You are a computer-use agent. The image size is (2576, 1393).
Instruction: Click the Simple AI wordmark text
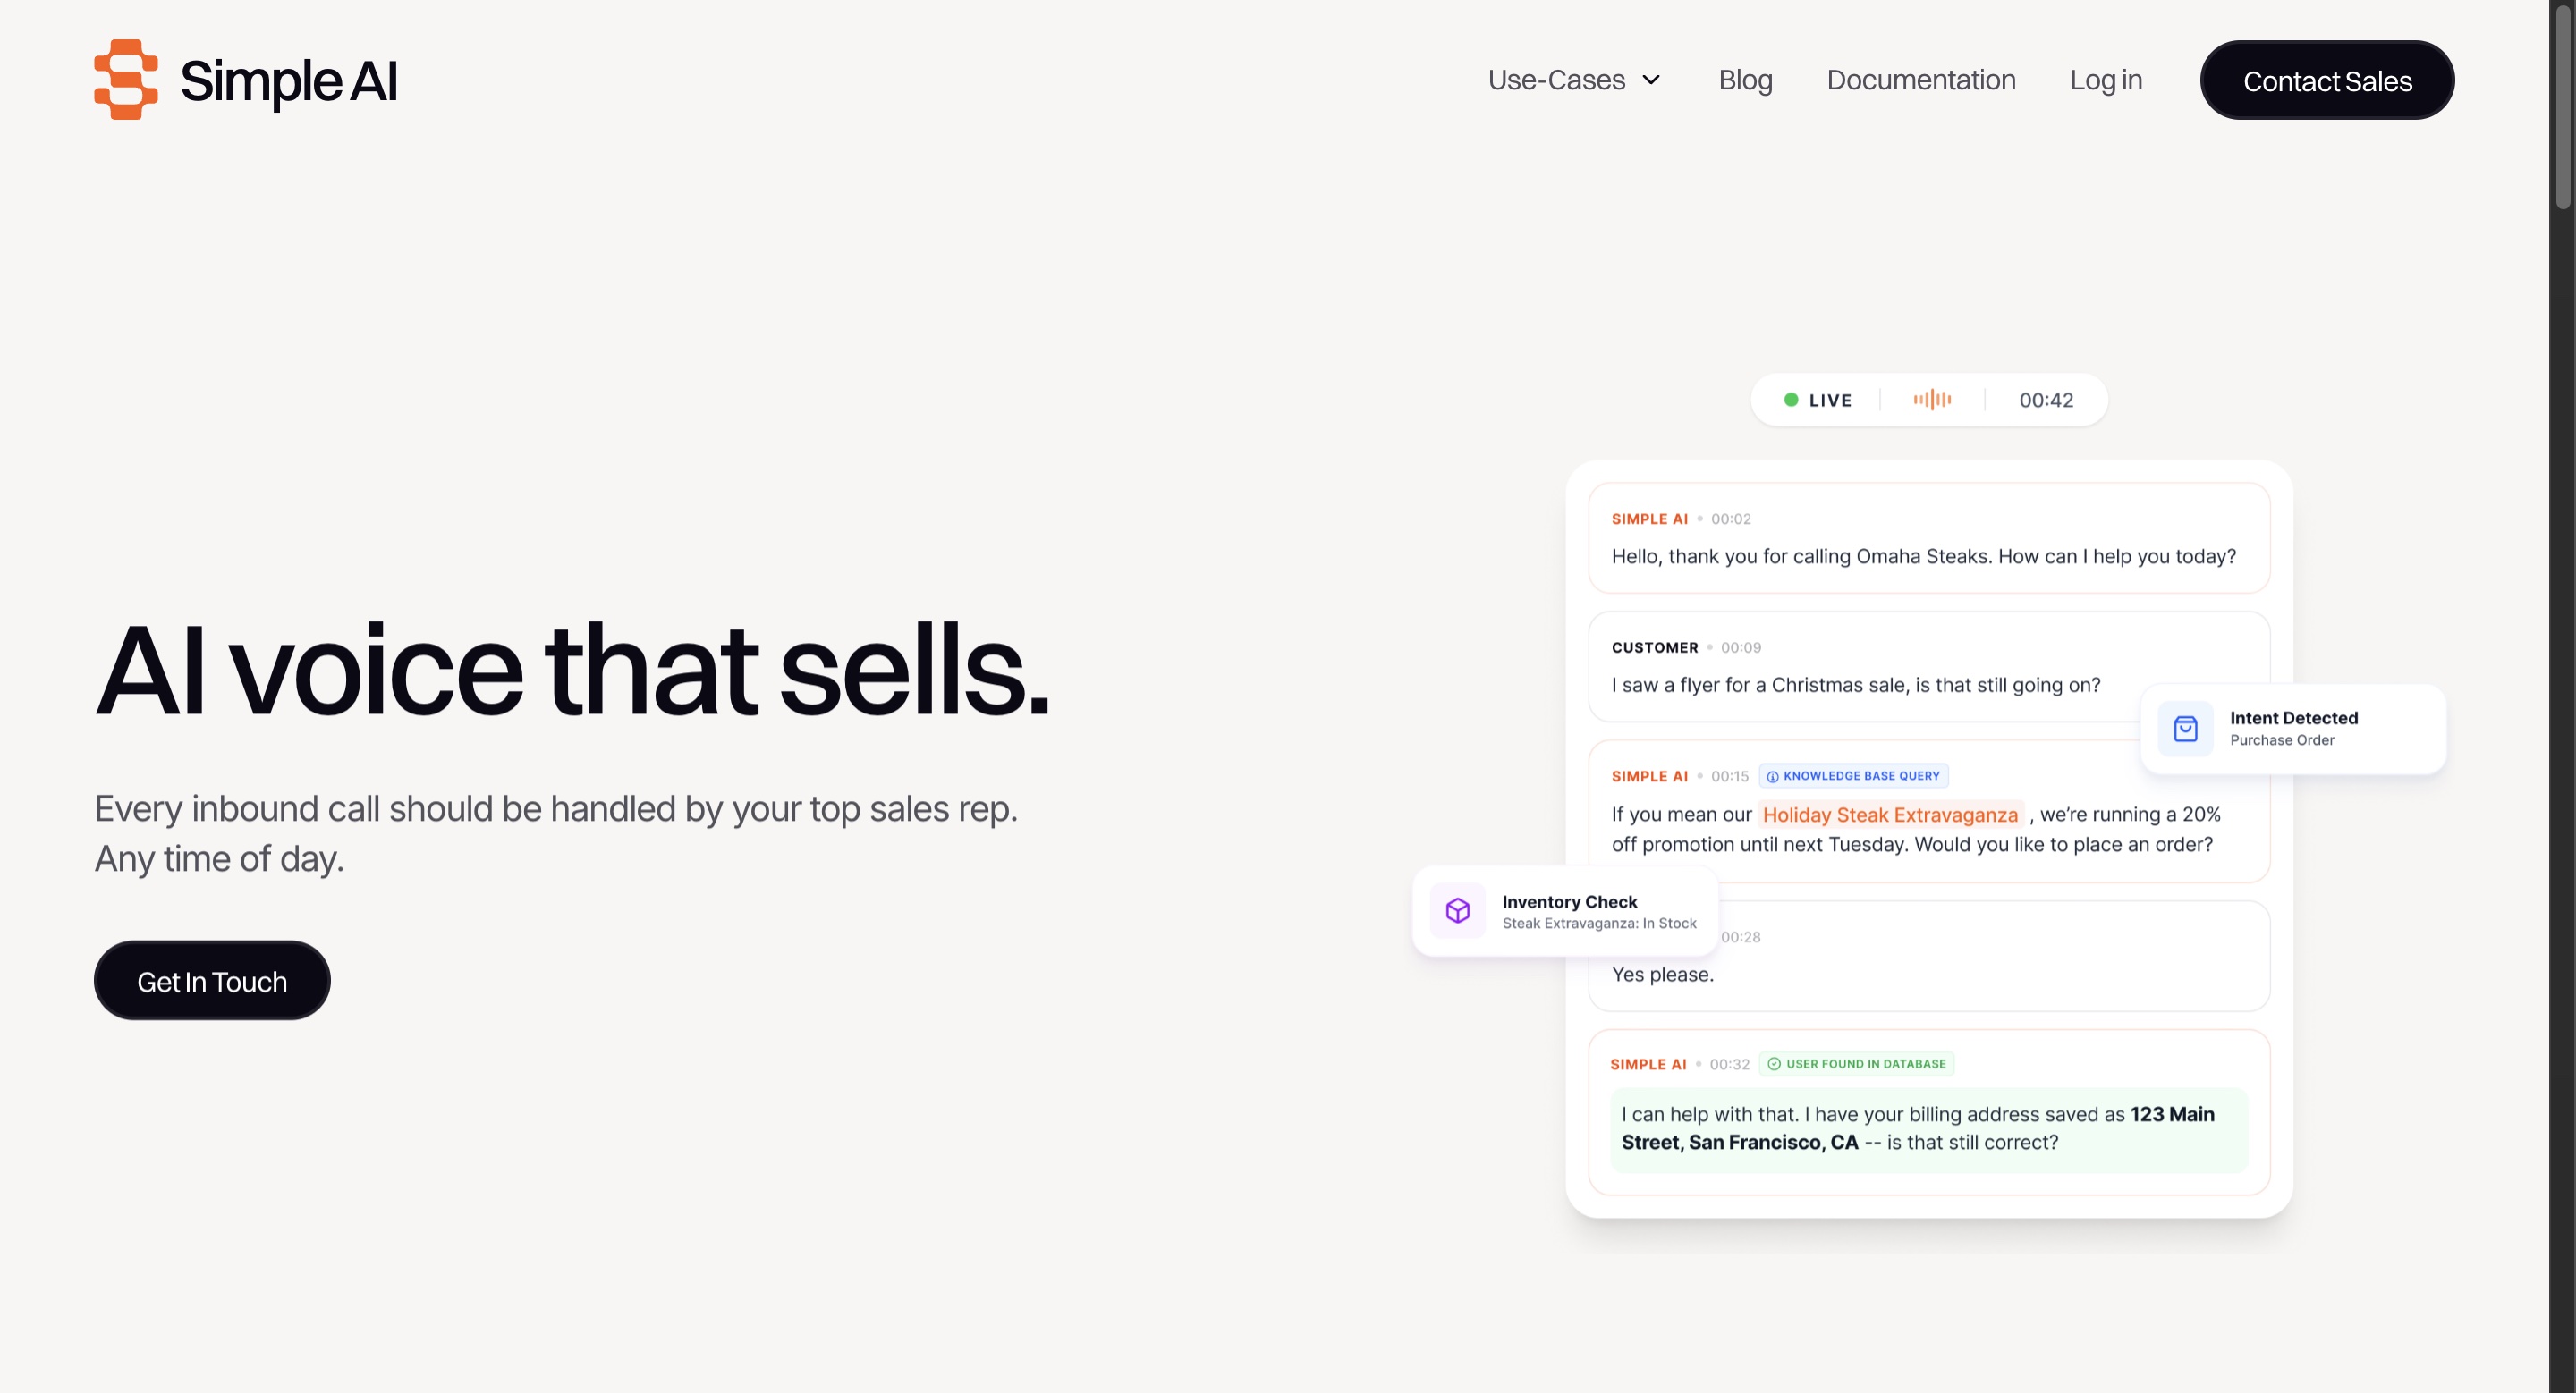pyautogui.click(x=288, y=81)
